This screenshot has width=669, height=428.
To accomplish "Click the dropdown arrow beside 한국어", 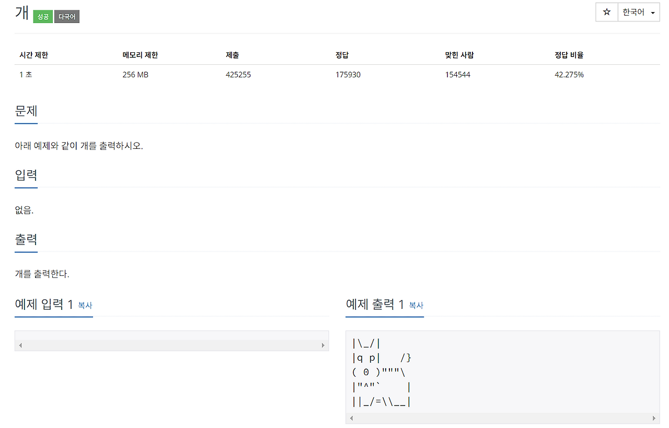I will pyautogui.click(x=652, y=12).
